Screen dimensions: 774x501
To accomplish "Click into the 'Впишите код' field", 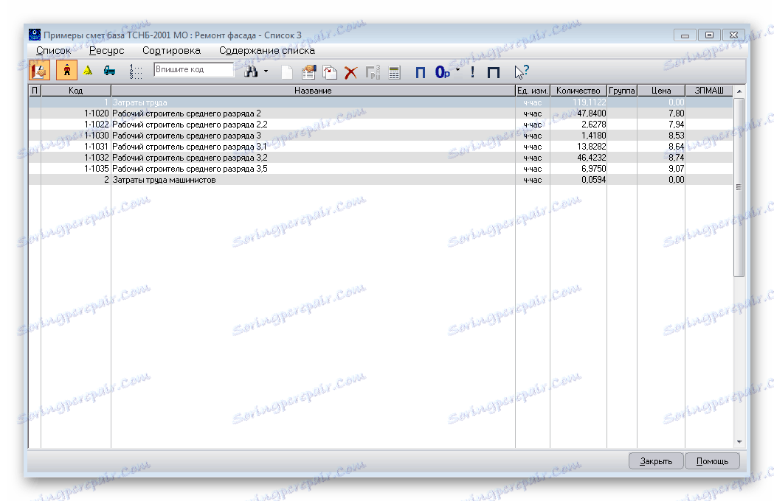I will click(193, 69).
